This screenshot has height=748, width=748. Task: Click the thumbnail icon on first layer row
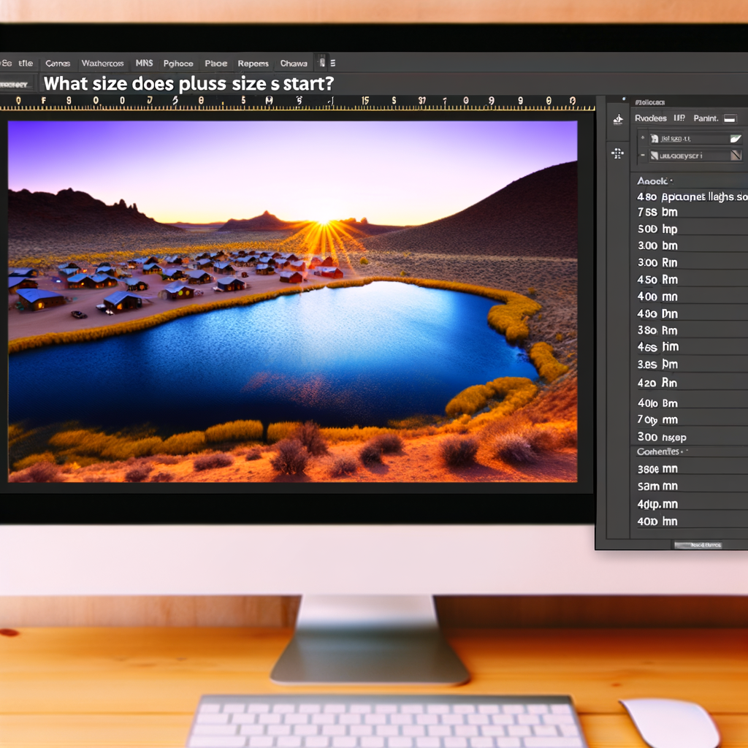(x=654, y=138)
